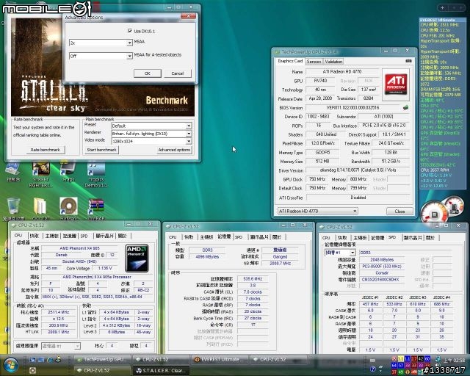Open the GPU-Z card selector ATI Radeon HD 4770
Image resolution: width=470 pixels, height=376 pixels.
[318, 211]
